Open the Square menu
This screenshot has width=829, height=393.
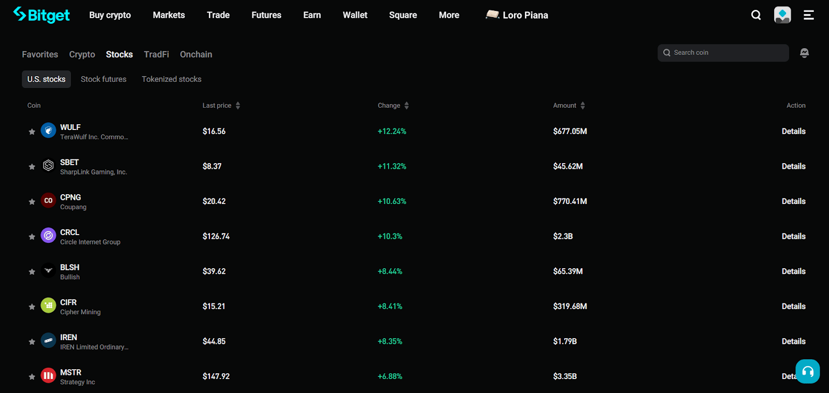[x=403, y=15]
